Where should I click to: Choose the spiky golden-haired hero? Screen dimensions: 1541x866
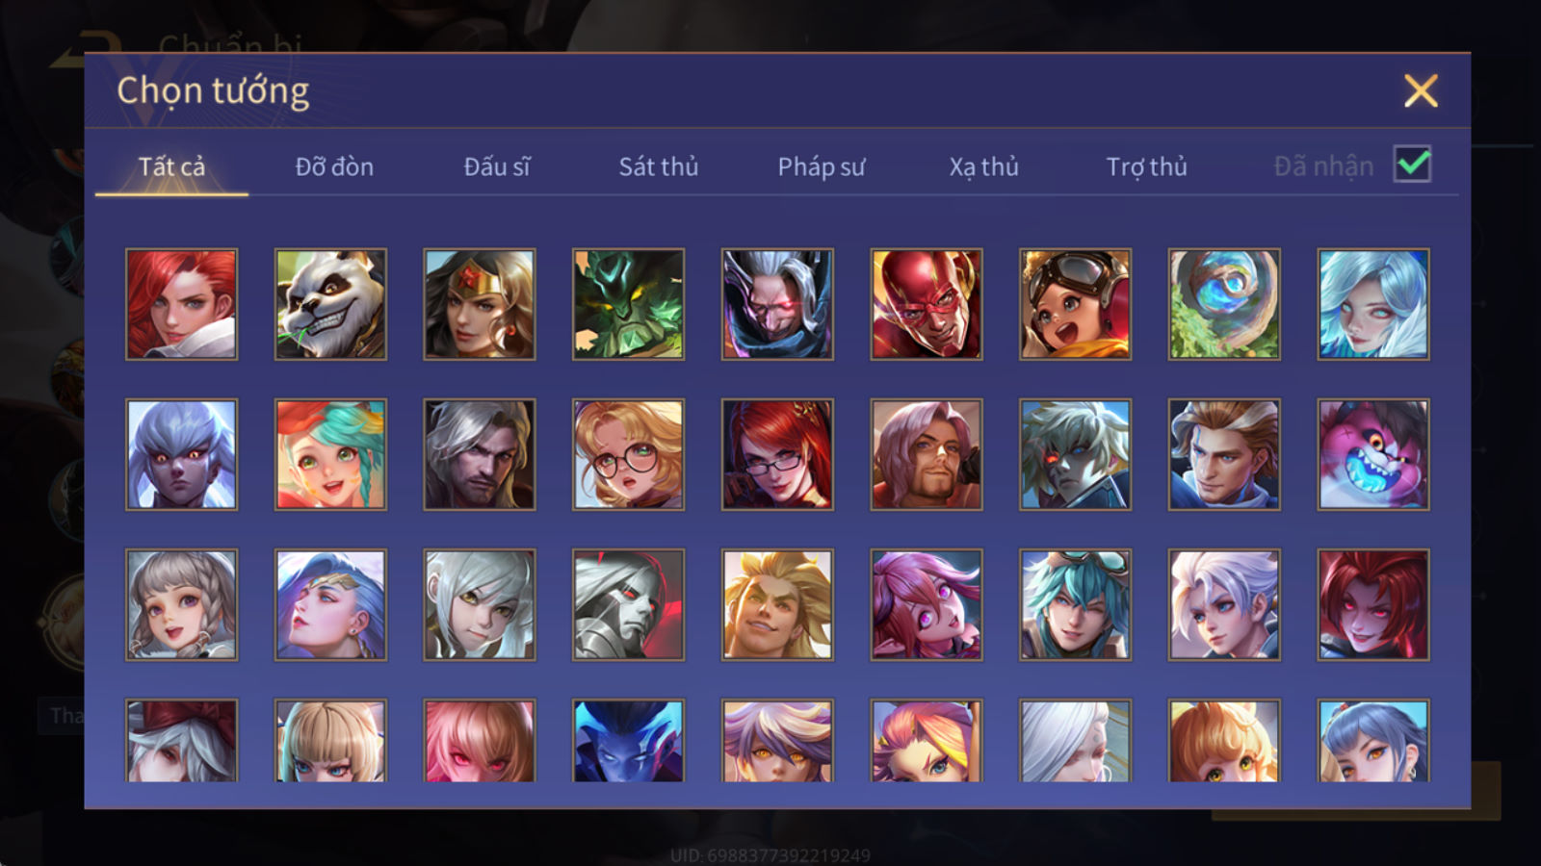click(x=777, y=604)
